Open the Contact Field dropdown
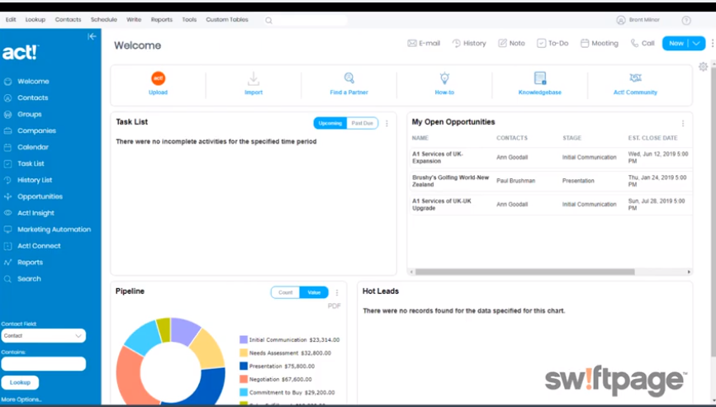This screenshot has width=716, height=407. click(x=43, y=335)
